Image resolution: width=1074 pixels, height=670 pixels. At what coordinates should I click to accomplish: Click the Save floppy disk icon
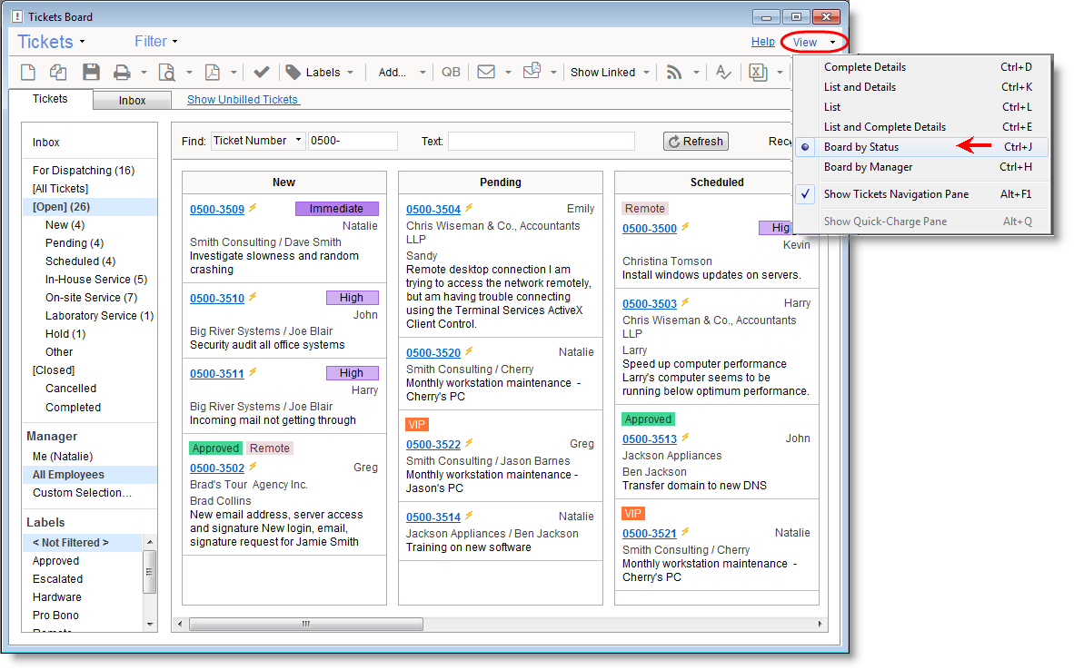(x=91, y=73)
